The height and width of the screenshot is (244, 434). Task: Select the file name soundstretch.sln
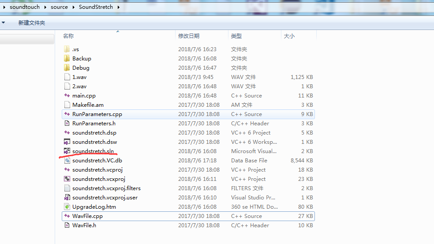pos(93,151)
